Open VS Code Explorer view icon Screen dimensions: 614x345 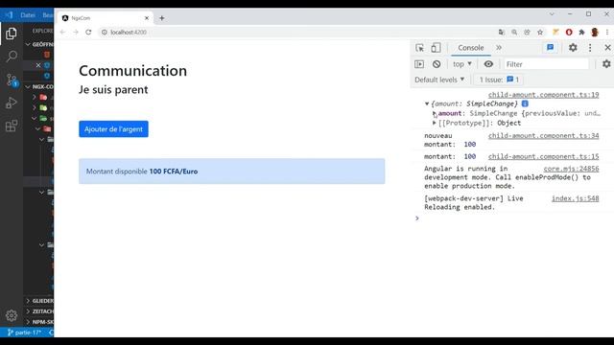(x=12, y=34)
